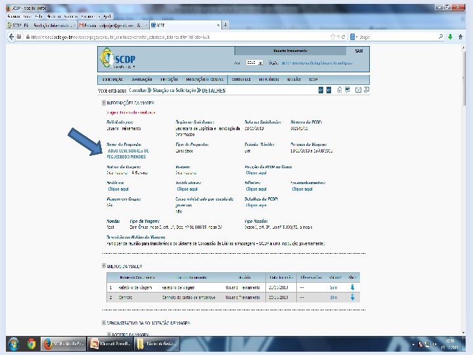Click the bookmark star in the address bar
Image resolution: width=473 pixels, height=355 pixels.
pos(332,37)
